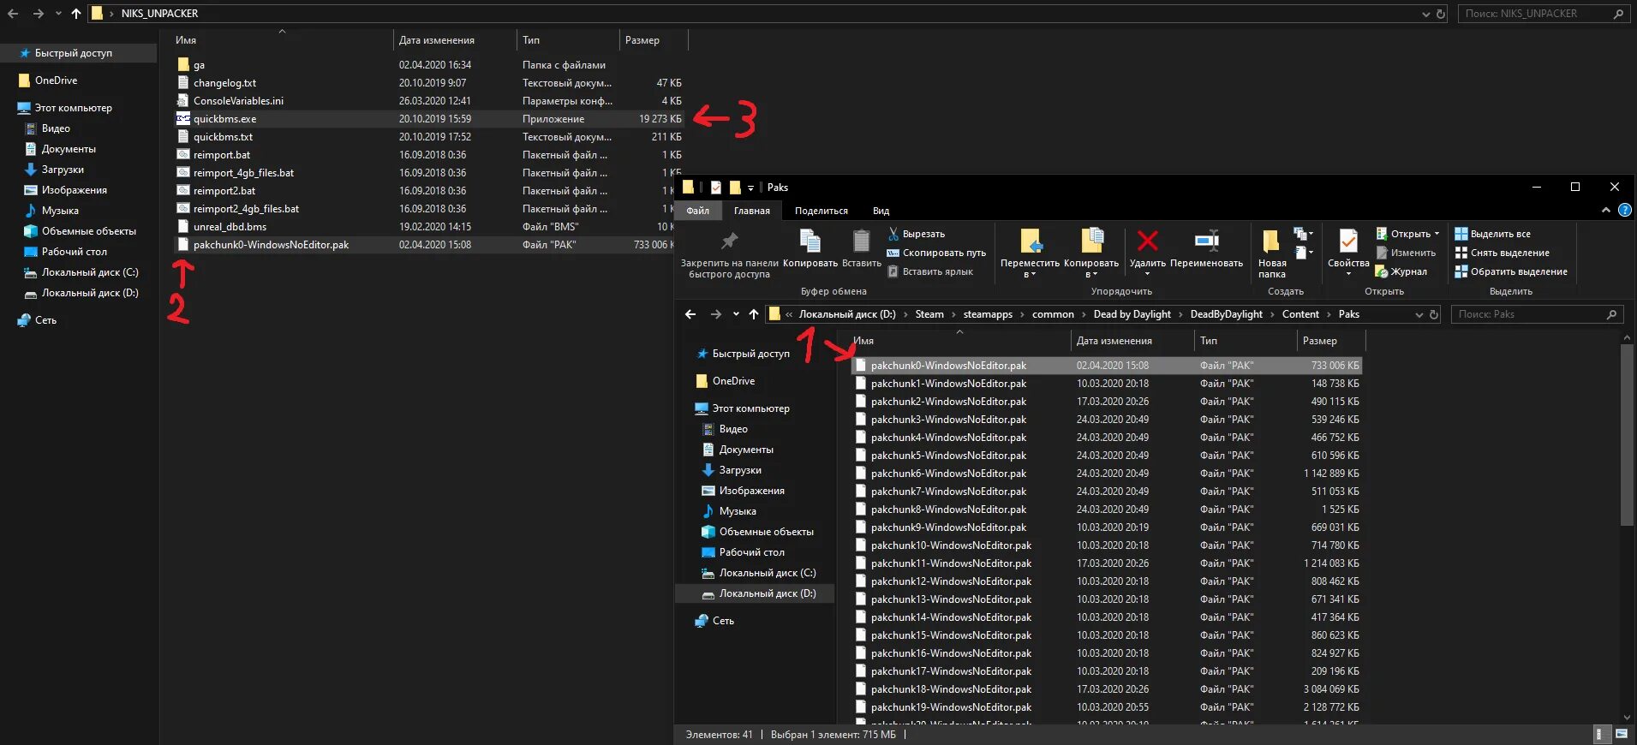Click steamapps in the address breadcrumb
Screen dimensions: 1637x745
click(988, 314)
